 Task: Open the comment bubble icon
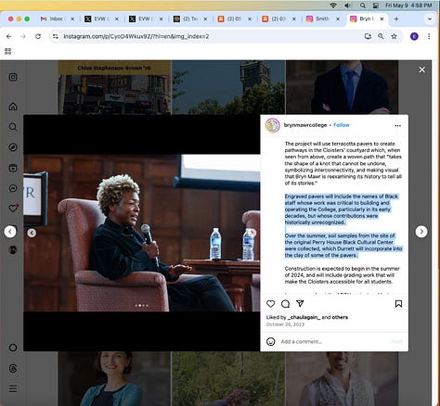(285, 304)
